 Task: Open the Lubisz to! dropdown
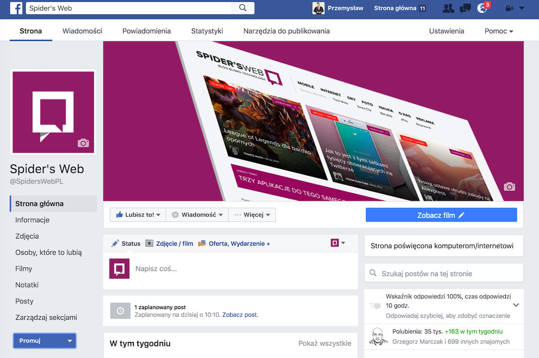tap(138, 215)
